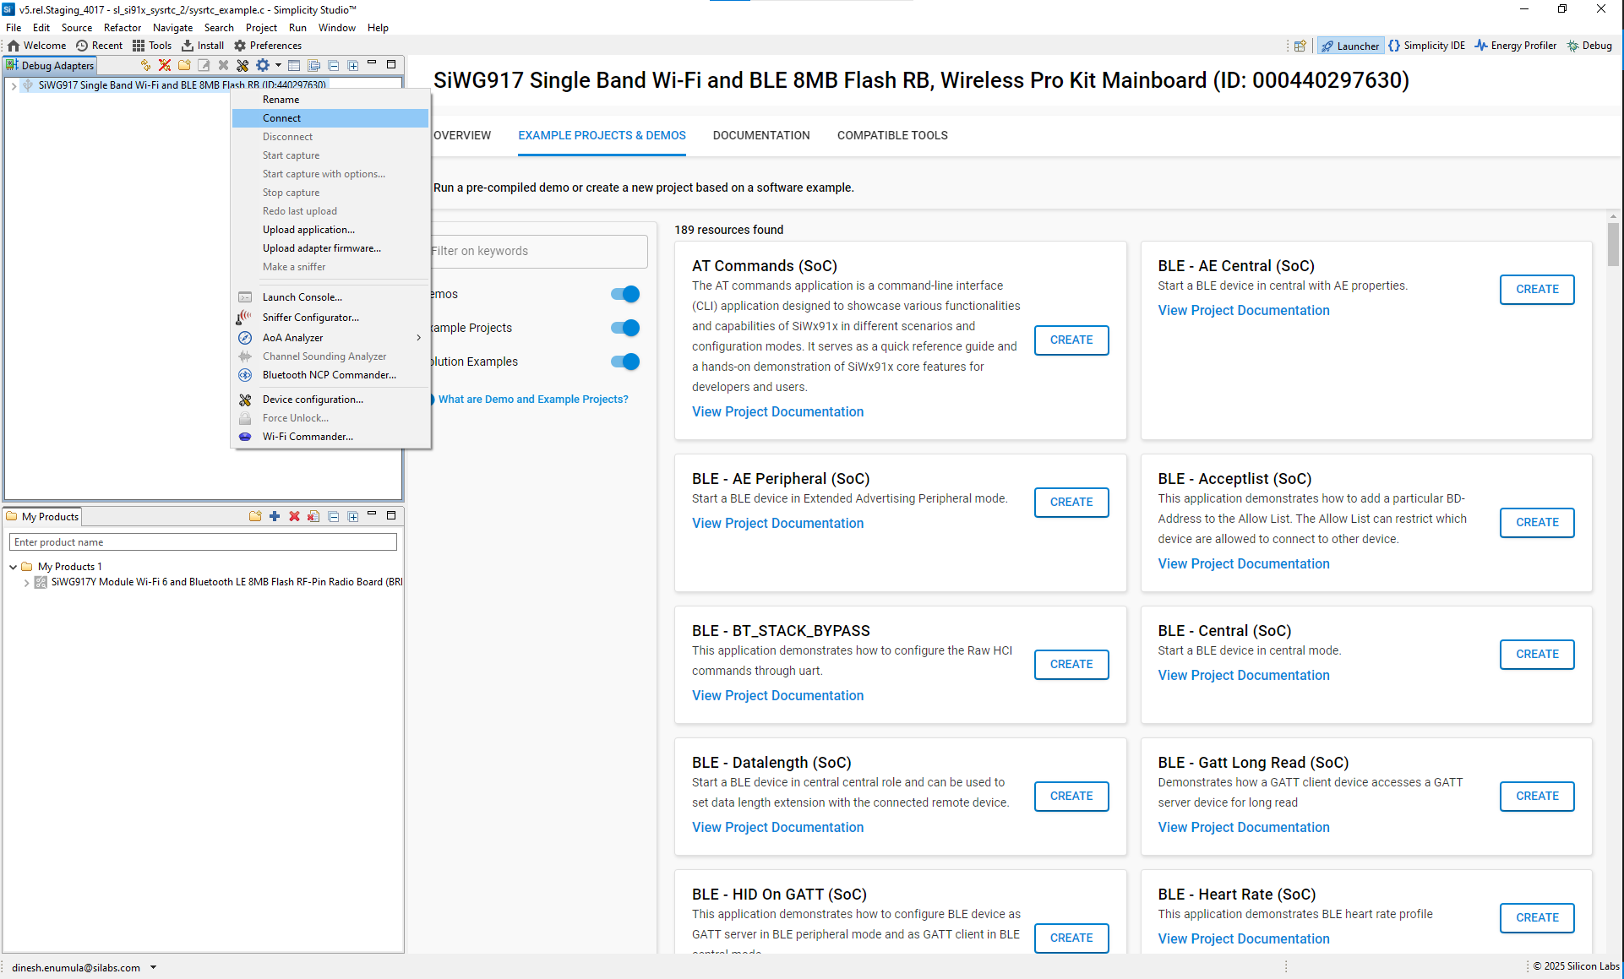Viewport: 1624px width, 979px height.
Task: Toggle the Solution Examples filter switch
Action: coord(625,362)
